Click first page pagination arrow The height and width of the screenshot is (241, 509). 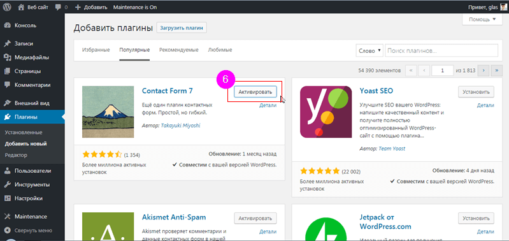pos(412,71)
